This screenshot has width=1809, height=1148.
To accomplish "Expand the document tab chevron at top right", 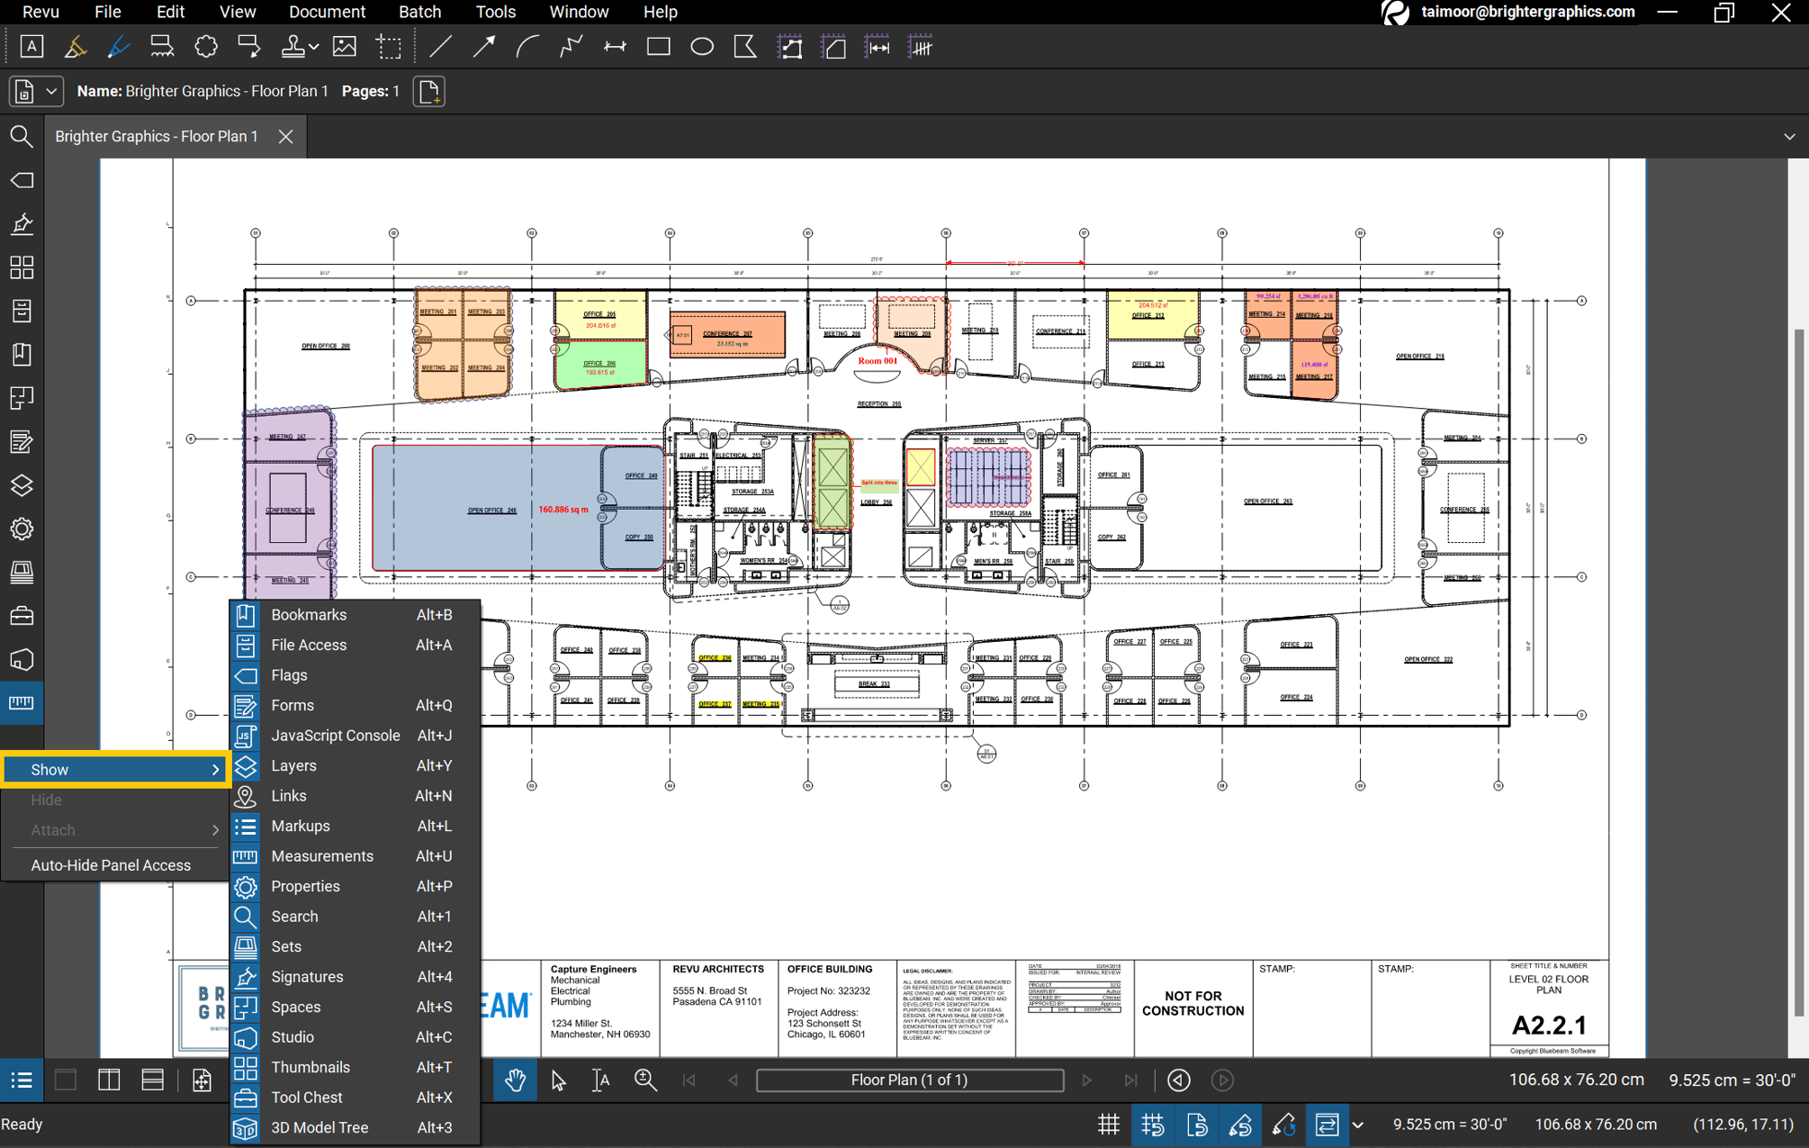I will (1789, 136).
